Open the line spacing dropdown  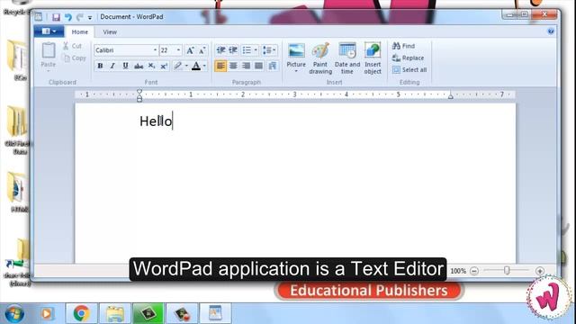coord(269,50)
